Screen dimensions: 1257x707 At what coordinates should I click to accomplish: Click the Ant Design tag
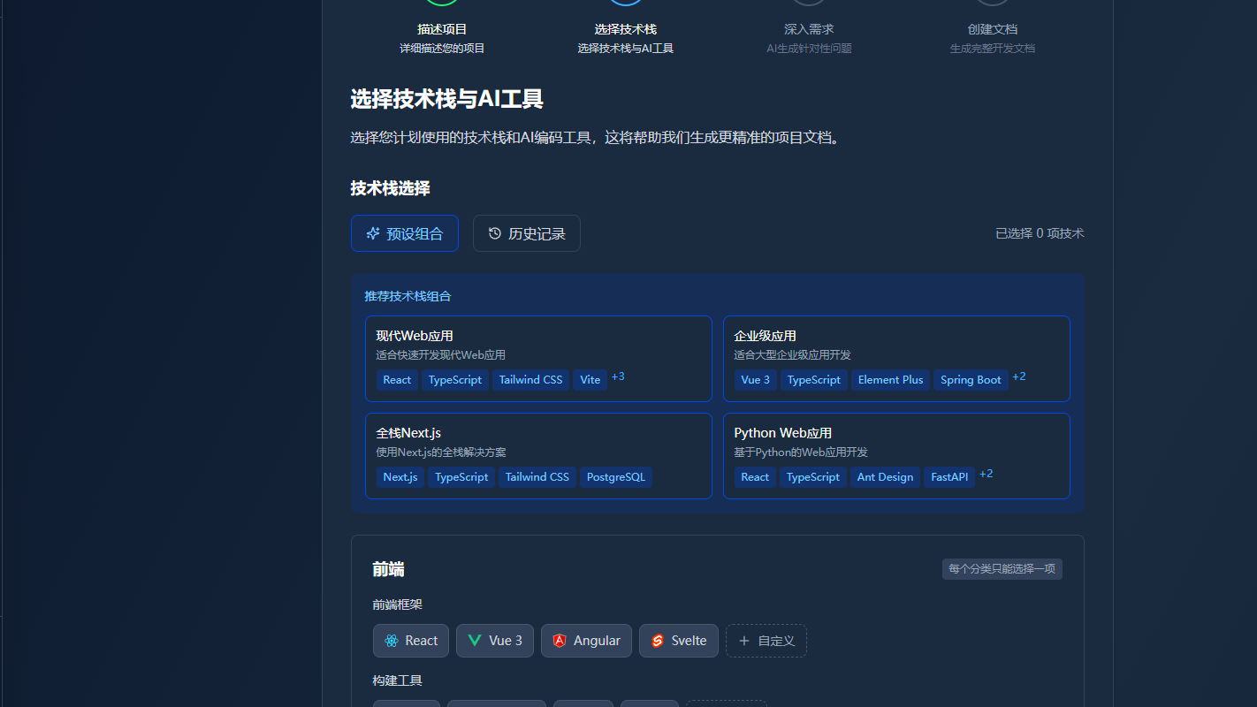[885, 477]
